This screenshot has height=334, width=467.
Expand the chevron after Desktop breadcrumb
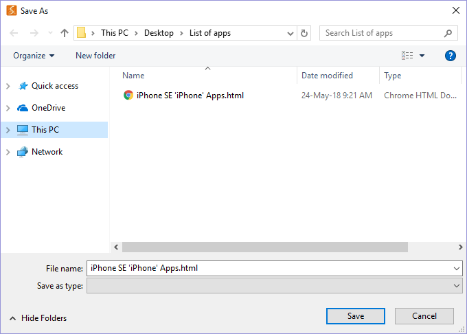(x=181, y=33)
